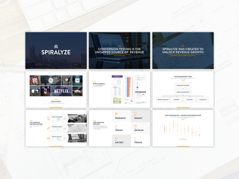239x179 pixels.
Task: Click the MLB logo tile
Action: 35,91
